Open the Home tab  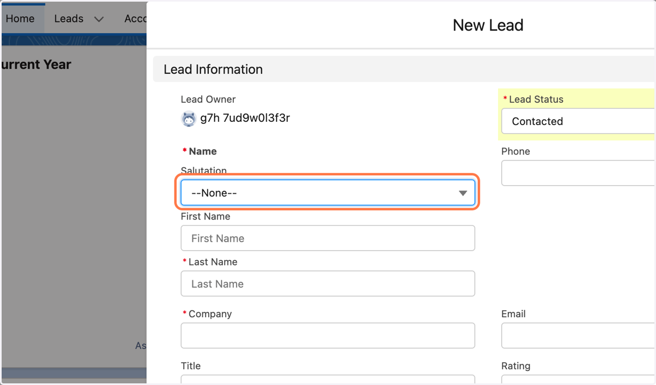[x=20, y=19]
